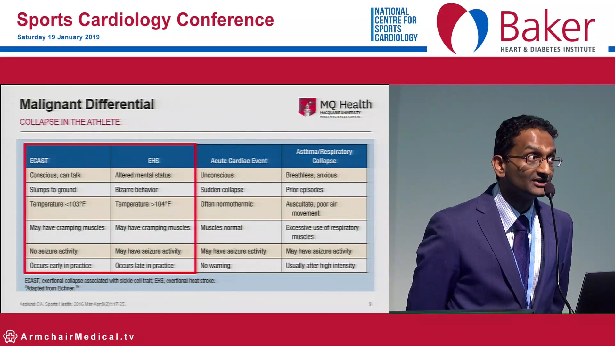Click the ArmchairMedical.tv cross logo icon
This screenshot has width=615, height=346.
point(10,337)
